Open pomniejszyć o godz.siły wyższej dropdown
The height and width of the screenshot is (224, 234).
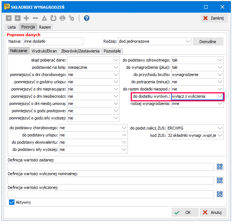[x=116, y=118]
